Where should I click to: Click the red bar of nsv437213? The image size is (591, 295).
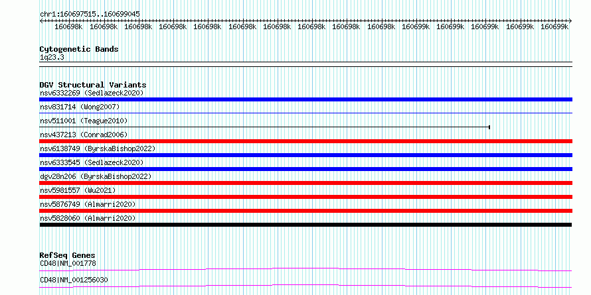pos(305,141)
